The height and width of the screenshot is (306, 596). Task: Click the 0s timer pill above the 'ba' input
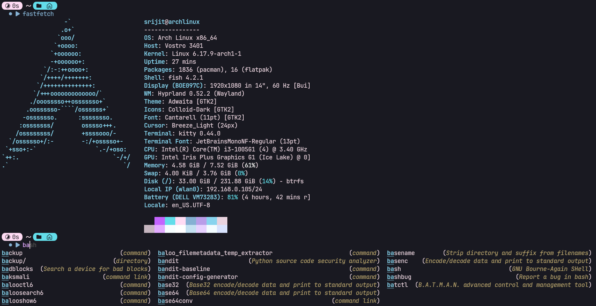click(12, 237)
